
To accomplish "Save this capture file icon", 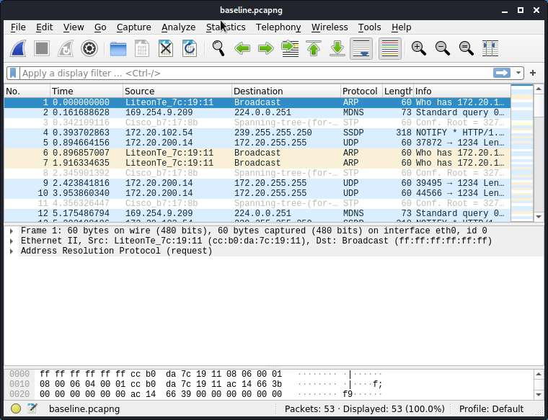I will (x=142, y=48).
